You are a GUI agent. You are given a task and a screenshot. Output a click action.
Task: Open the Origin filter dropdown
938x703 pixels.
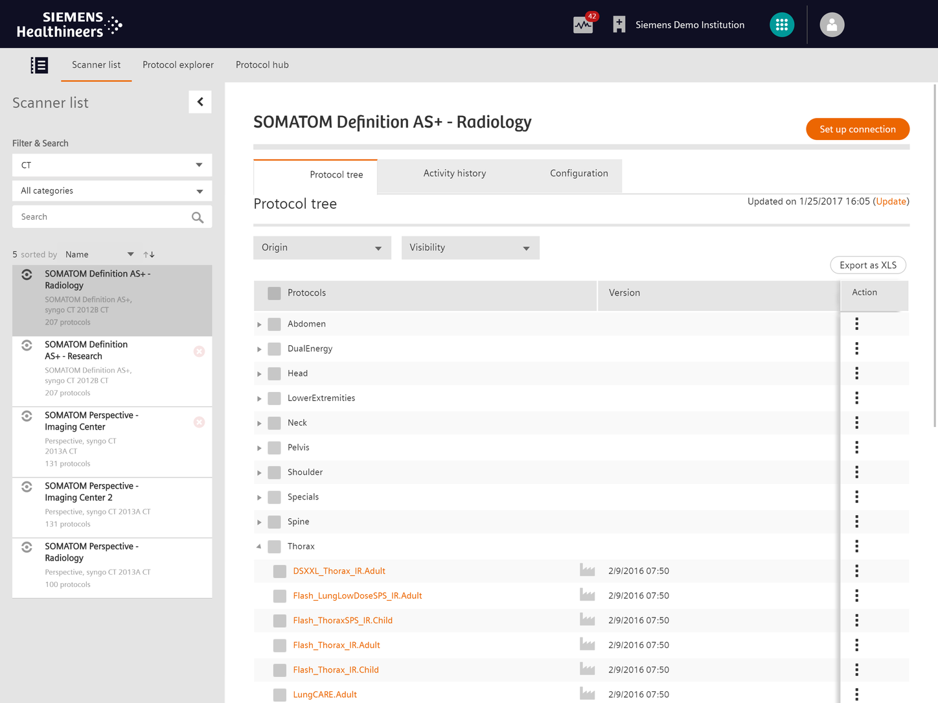point(322,248)
